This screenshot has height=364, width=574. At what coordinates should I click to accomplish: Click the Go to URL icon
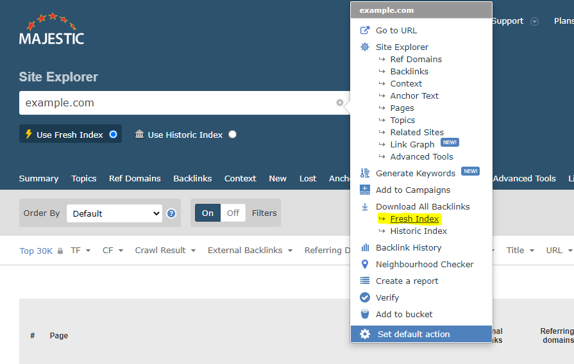[365, 30]
